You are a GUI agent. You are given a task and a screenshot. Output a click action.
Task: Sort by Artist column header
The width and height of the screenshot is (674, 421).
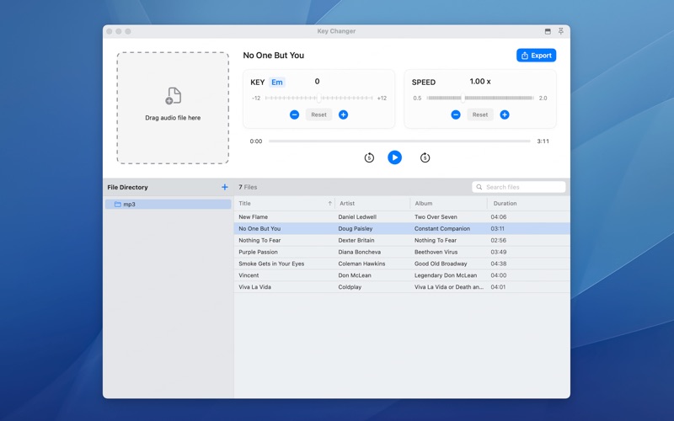tap(372, 203)
